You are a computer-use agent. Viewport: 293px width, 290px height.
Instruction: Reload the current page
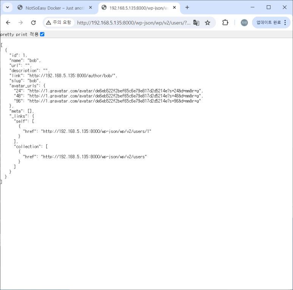pyautogui.click(x=33, y=23)
